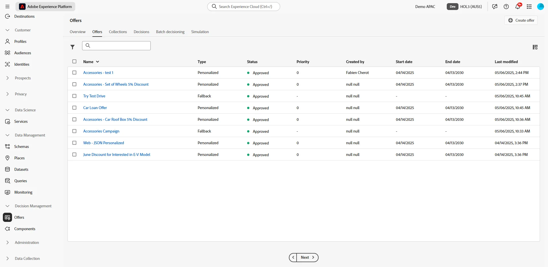The image size is (548, 267).
Task: Toggle the select-all checkbox in table header
Action: [74, 61]
